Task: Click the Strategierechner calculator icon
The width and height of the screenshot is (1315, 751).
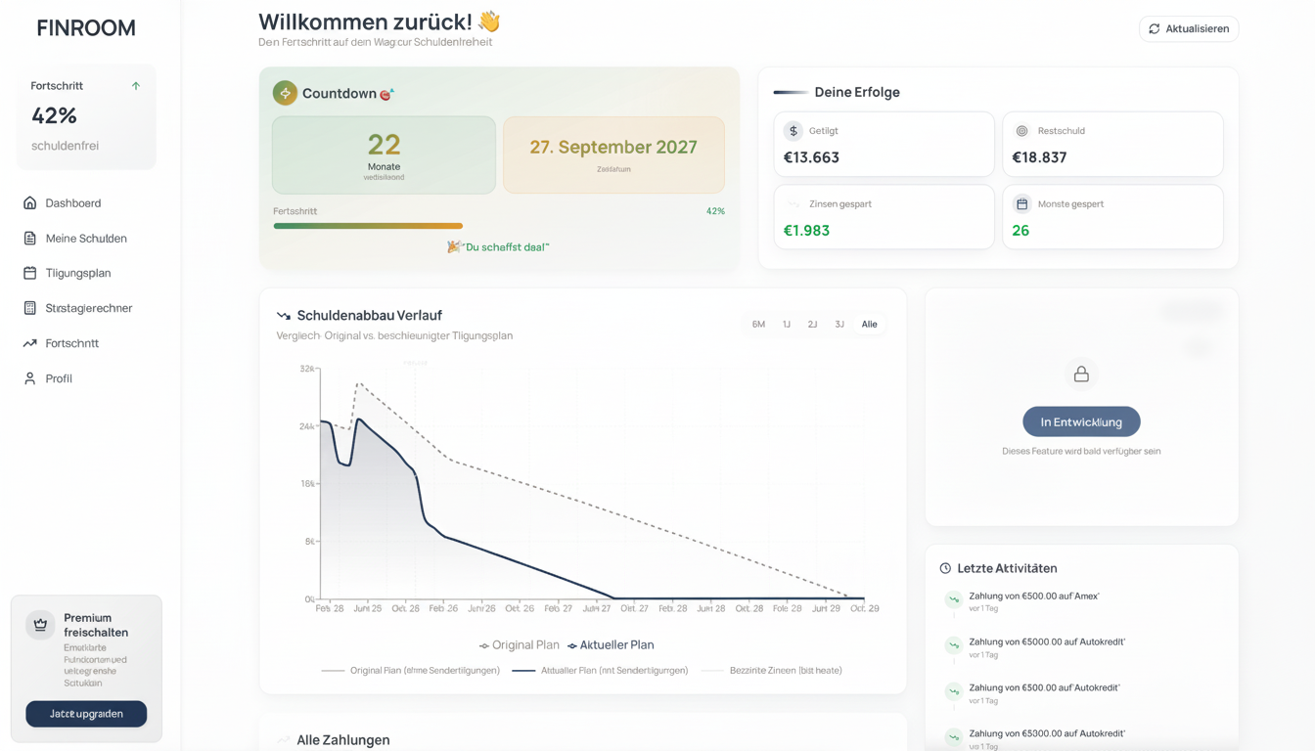Action: pyautogui.click(x=29, y=308)
